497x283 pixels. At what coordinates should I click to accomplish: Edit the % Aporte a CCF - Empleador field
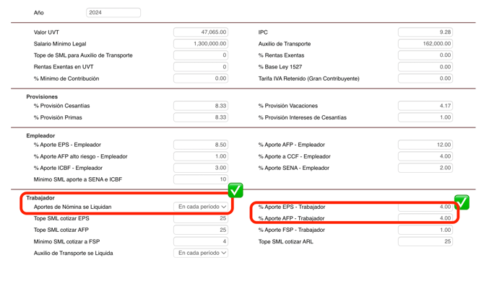click(x=425, y=156)
